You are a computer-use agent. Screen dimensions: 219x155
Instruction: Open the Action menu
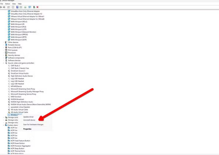(x=7, y=4)
